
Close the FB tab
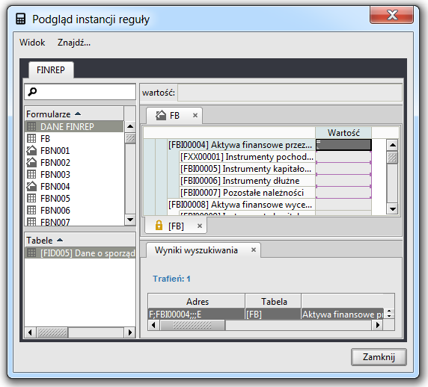[195, 115]
